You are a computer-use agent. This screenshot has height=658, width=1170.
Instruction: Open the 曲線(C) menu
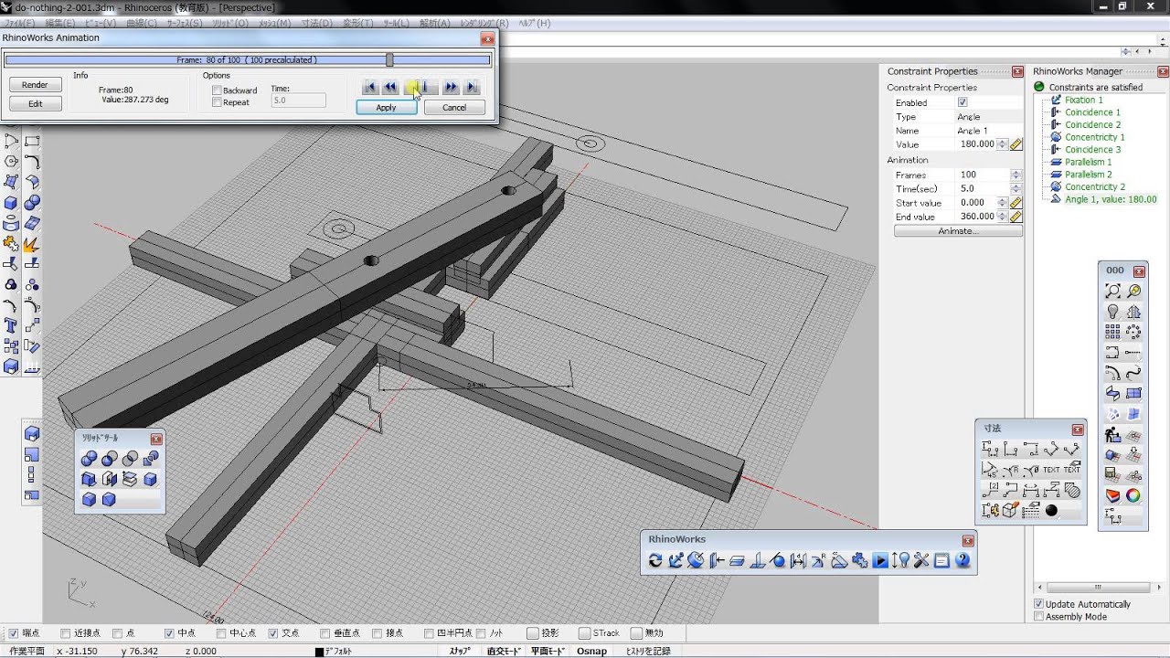(141, 23)
